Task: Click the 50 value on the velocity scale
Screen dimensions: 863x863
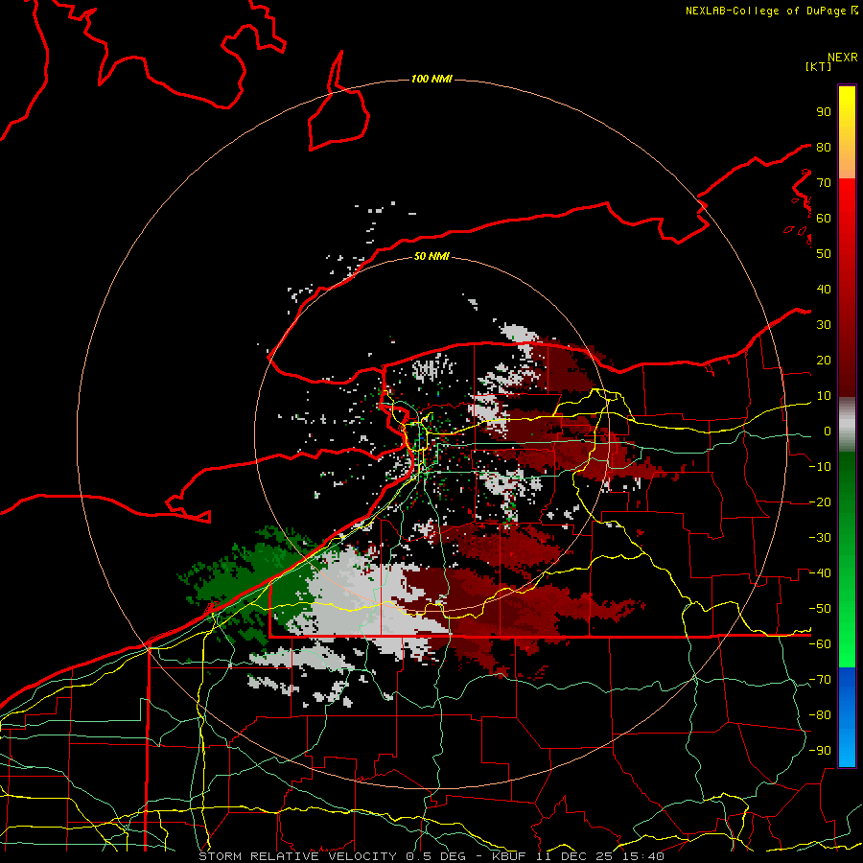Action: tap(824, 254)
